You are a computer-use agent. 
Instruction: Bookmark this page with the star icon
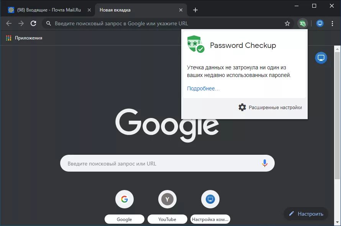[x=287, y=23]
